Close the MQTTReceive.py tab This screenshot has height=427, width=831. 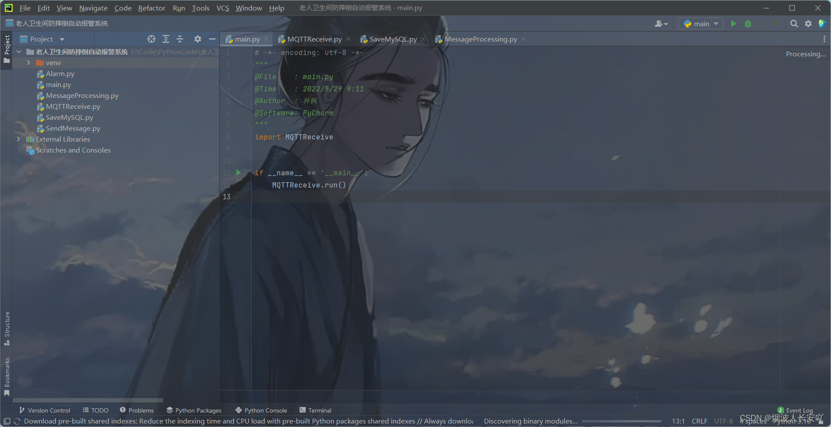(x=348, y=39)
